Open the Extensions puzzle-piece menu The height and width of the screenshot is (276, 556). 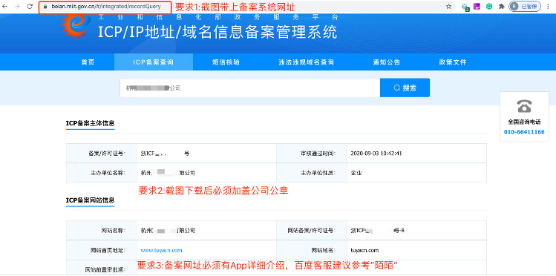point(501,7)
